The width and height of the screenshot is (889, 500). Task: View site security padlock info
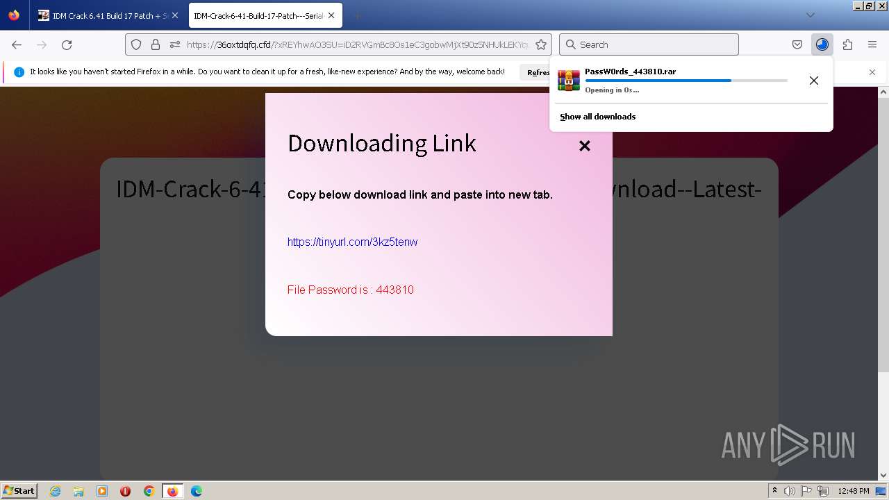point(156,44)
